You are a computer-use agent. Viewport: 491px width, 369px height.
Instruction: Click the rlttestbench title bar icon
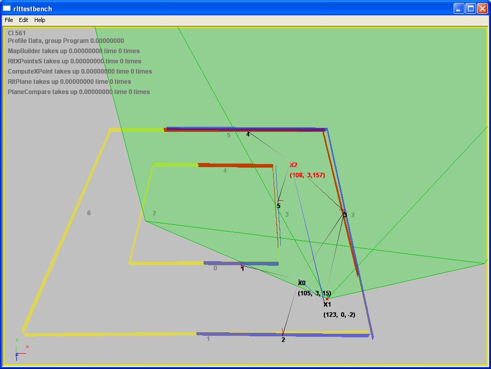(x=7, y=8)
